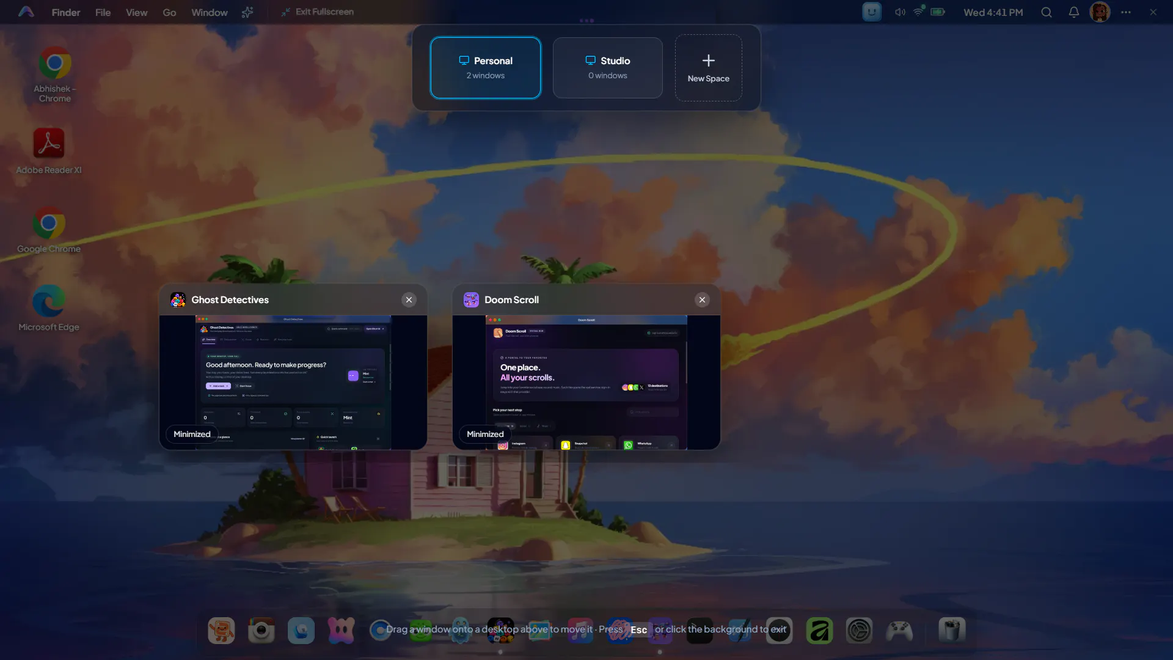This screenshot has width=1173, height=660.
Task: Select the Doom Scroll window thumbnail
Action: coord(586,383)
